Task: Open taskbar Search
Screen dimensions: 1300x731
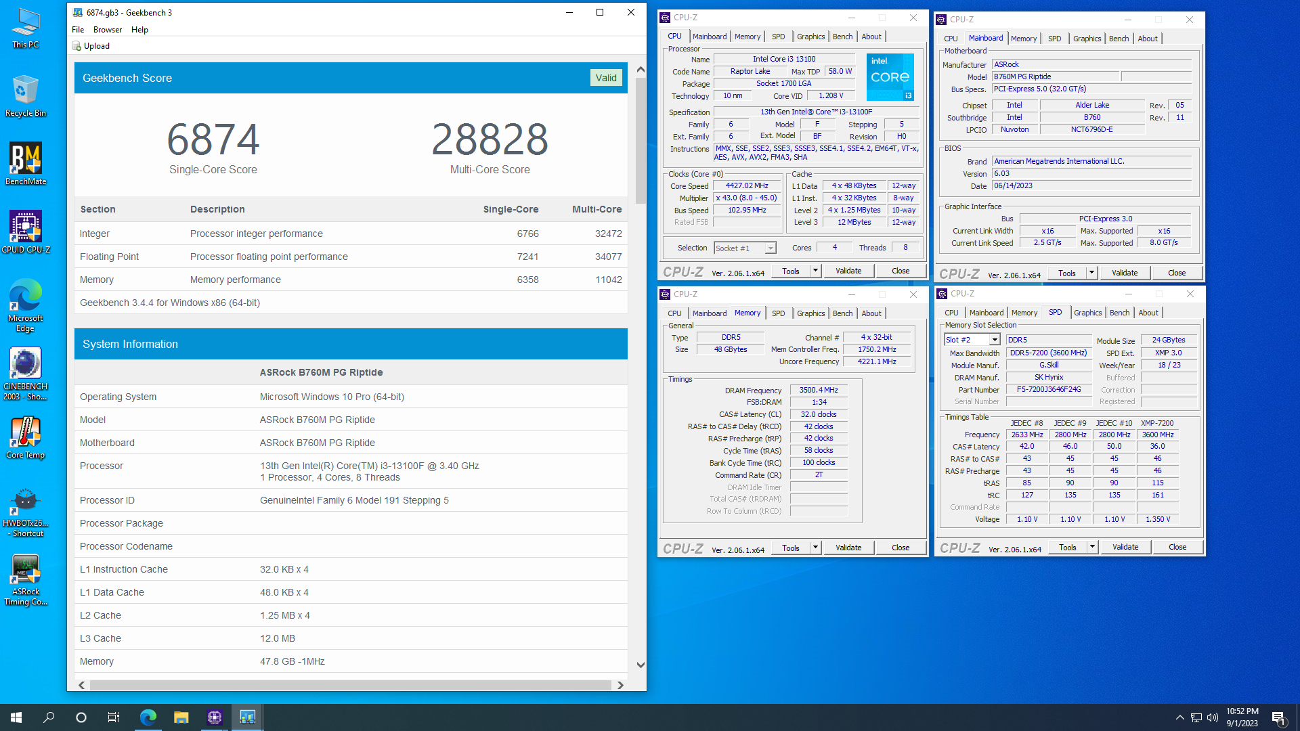Action: (x=49, y=717)
